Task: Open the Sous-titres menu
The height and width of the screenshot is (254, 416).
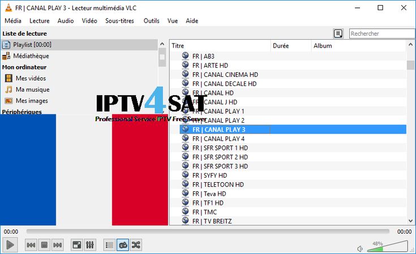Action: click(x=119, y=21)
